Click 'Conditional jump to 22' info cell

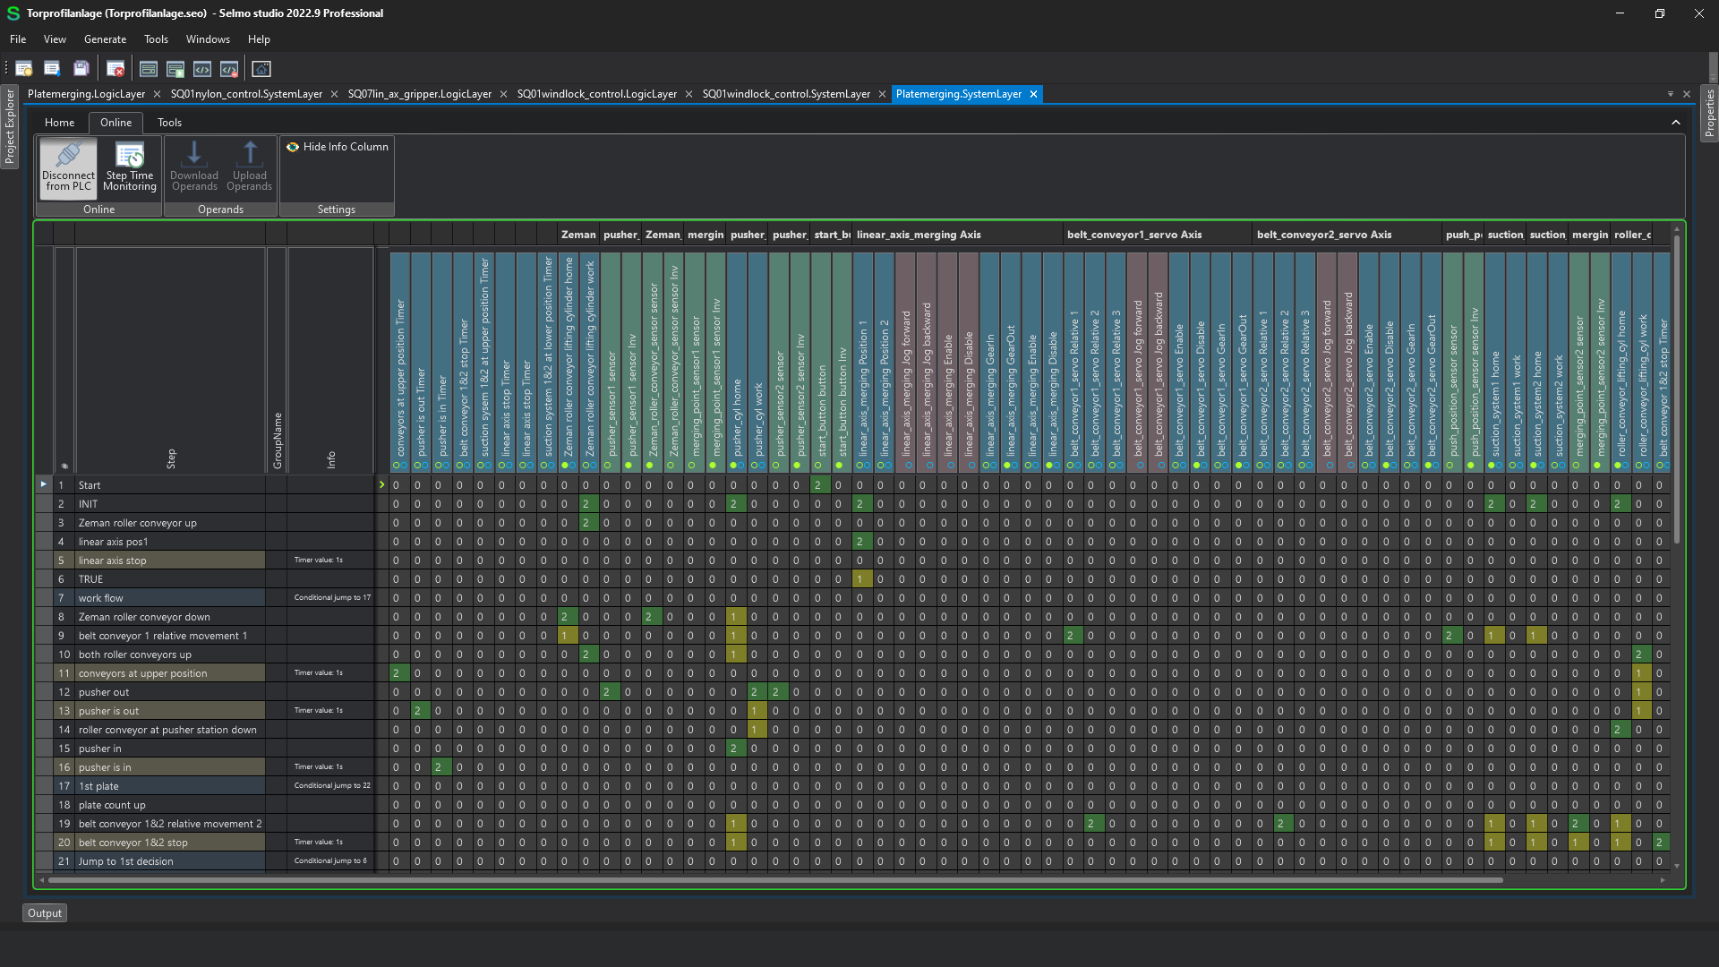[331, 786]
